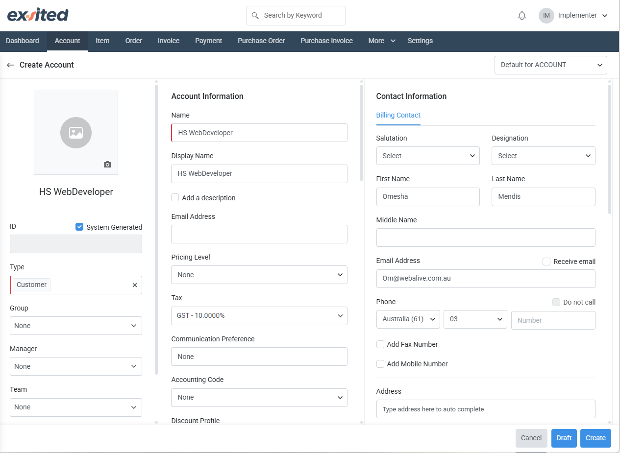Click the IM user avatar
The height and width of the screenshot is (453, 620).
[546, 16]
